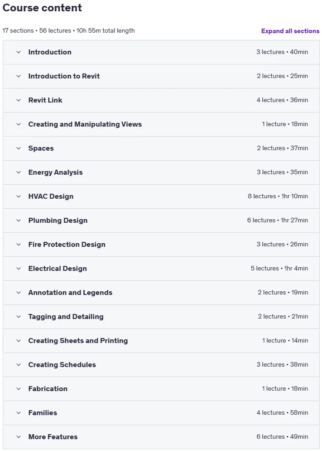The width and height of the screenshot is (322, 451).
Task: Expand the Creating Schedules chevron
Action: [19, 365]
